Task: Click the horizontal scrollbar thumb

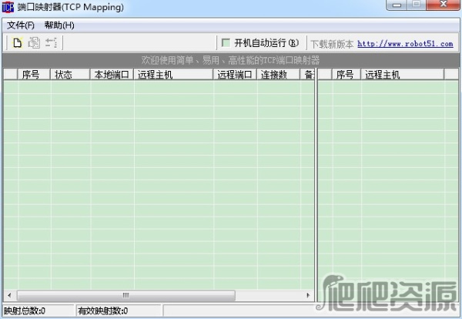Action: click(x=126, y=295)
